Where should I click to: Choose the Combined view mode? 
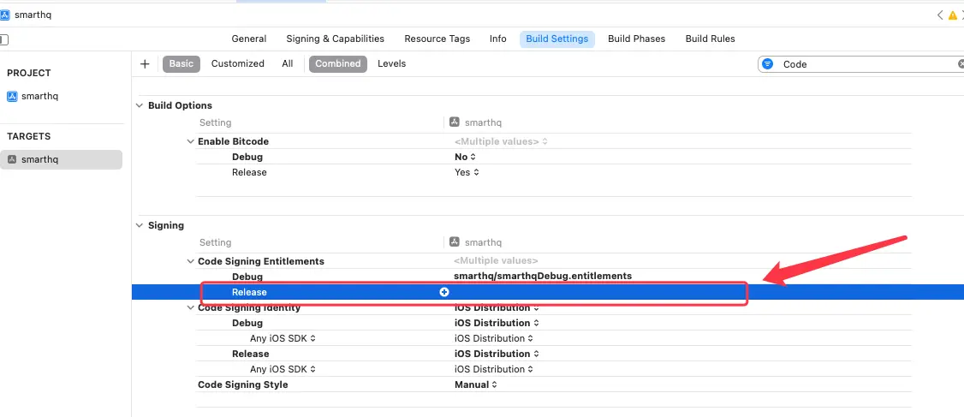(338, 64)
